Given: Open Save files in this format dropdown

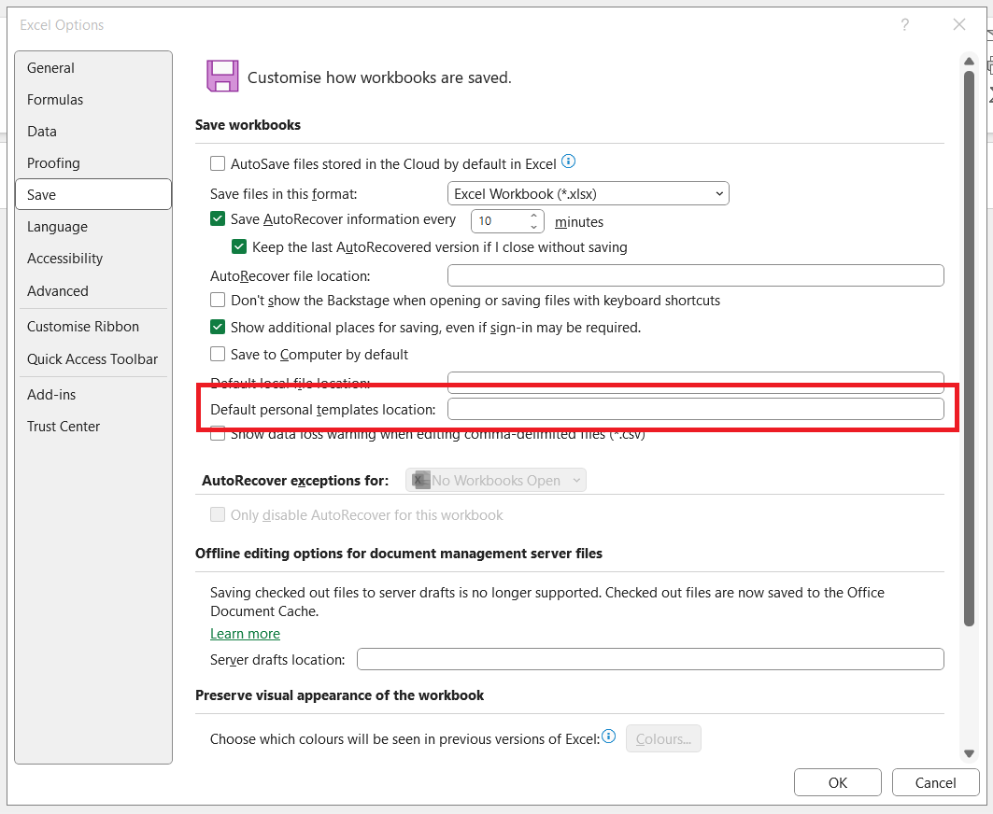Looking at the screenshot, I should tap(589, 193).
